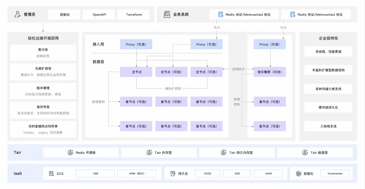Viewport: 365px width, 189px height.
Task: Click the ECS label text
Action: [x=60, y=174]
